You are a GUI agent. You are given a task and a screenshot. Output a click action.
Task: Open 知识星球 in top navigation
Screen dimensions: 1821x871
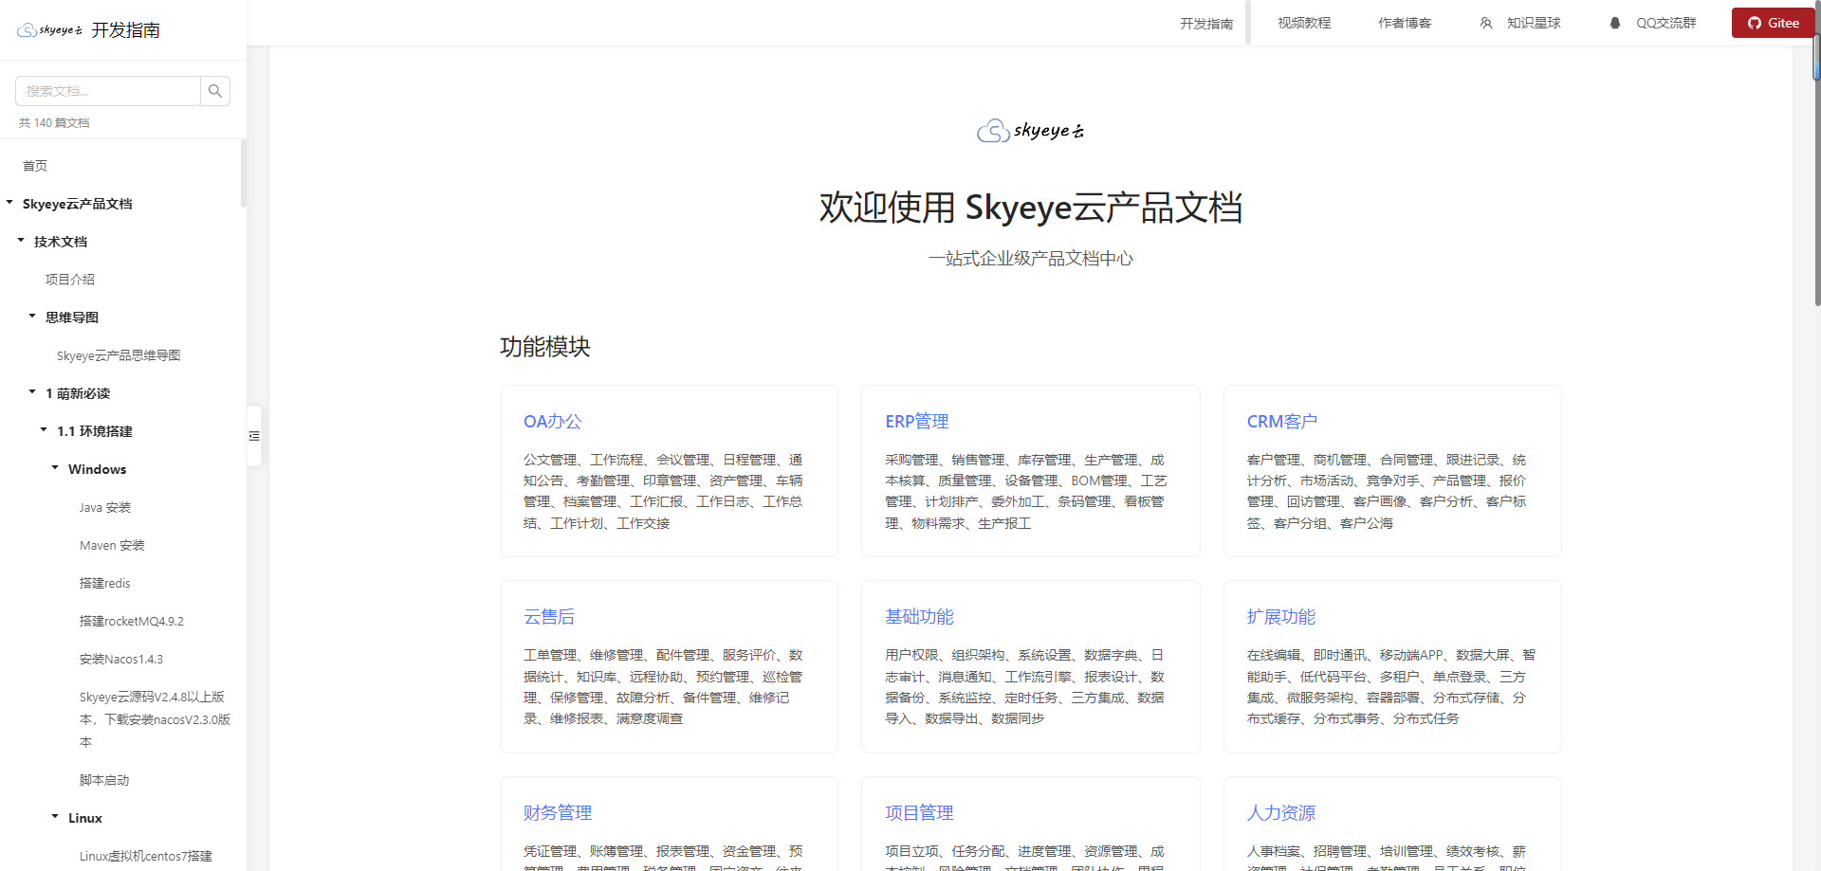[x=1534, y=23]
